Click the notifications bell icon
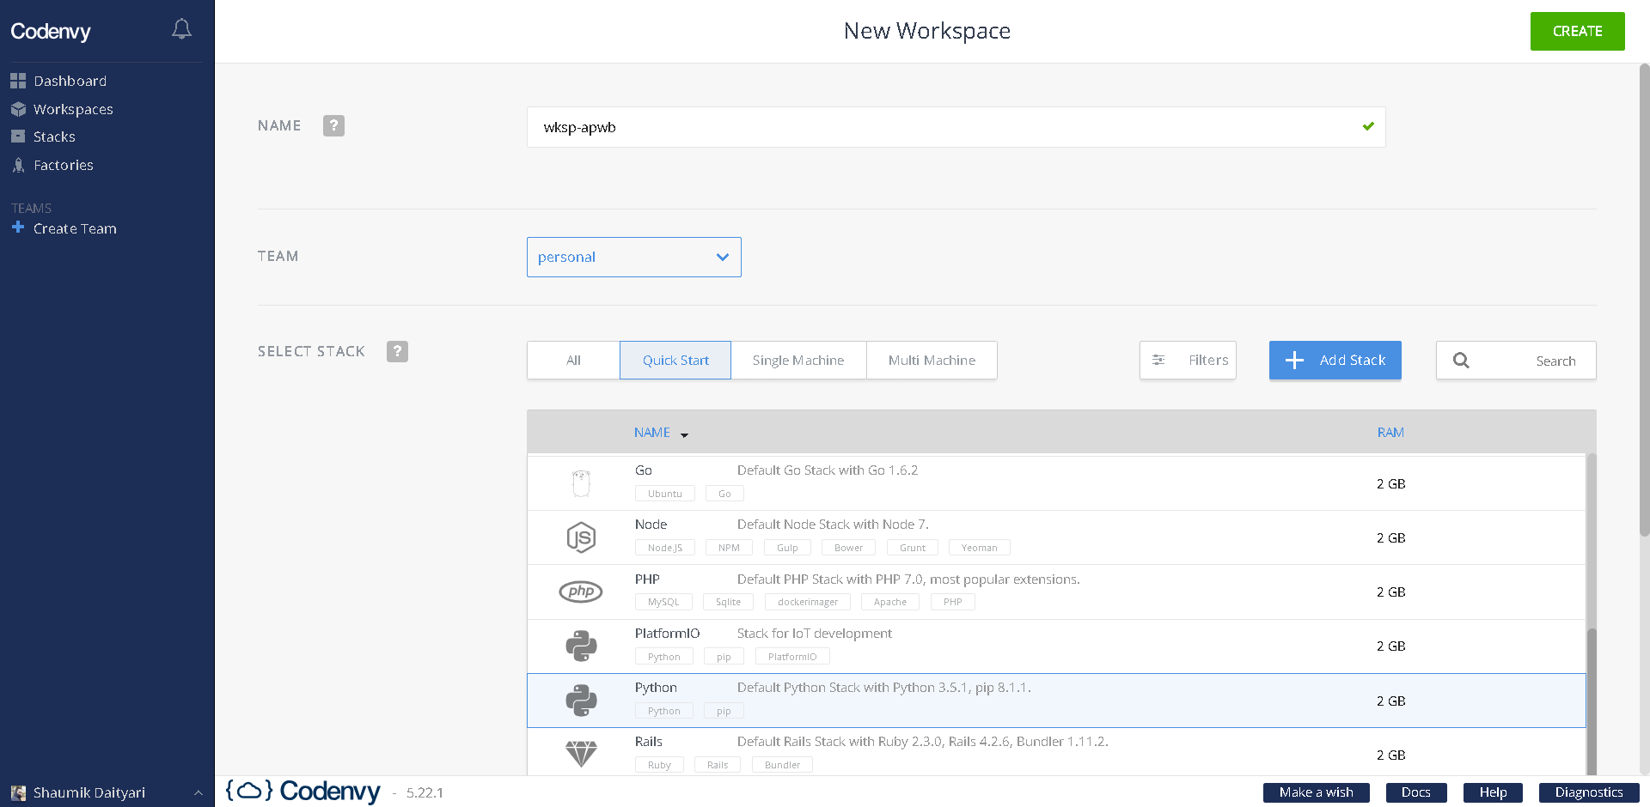This screenshot has width=1650, height=807. 181,28
